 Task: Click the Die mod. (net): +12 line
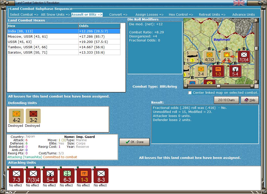click(x=146, y=24)
